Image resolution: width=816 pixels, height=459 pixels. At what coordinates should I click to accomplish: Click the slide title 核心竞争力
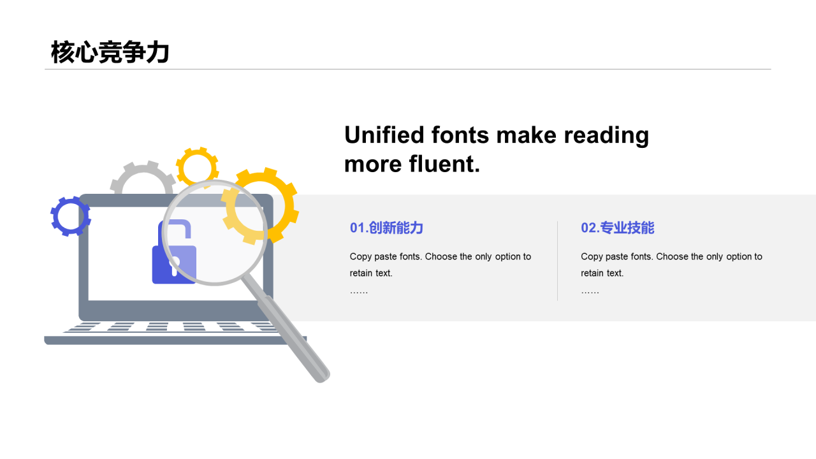click(110, 52)
